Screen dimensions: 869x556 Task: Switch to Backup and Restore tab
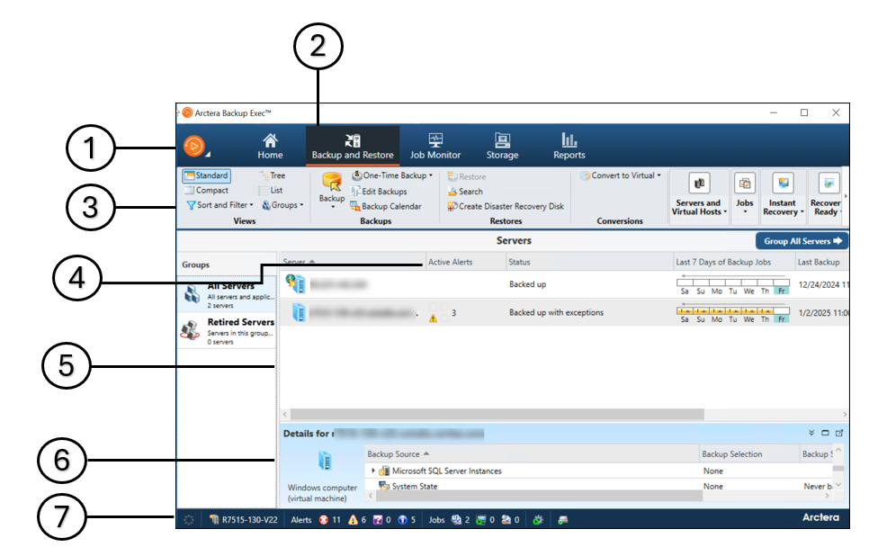[353, 147]
